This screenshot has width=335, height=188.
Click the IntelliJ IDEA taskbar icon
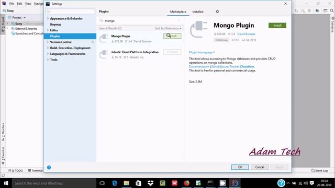[234, 183]
